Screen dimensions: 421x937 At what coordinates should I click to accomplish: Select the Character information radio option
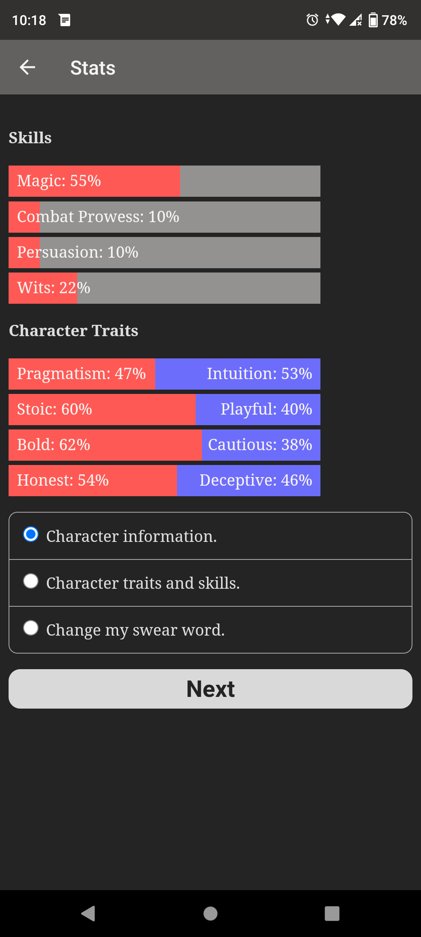(x=210, y=536)
